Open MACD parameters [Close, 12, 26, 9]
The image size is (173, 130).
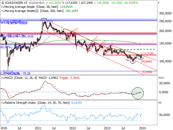click(x=26, y=78)
